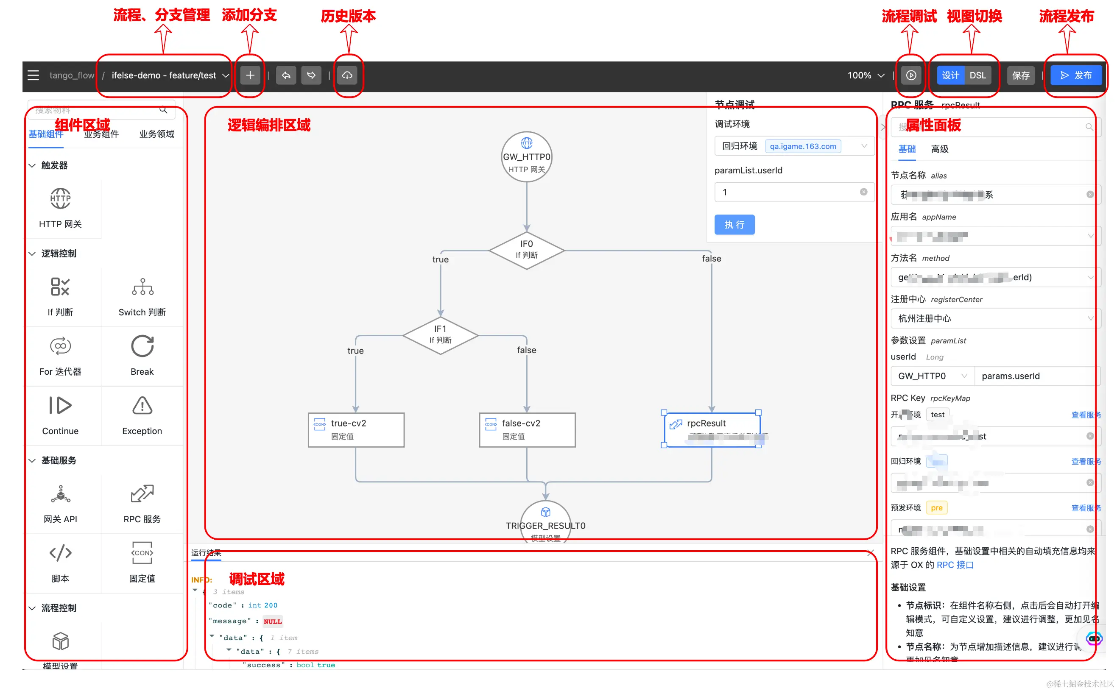Select the 网关 API component

60,504
